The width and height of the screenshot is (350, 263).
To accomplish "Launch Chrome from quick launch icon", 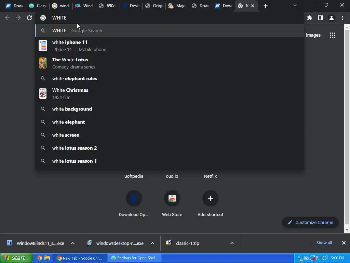I will tap(39, 258).
